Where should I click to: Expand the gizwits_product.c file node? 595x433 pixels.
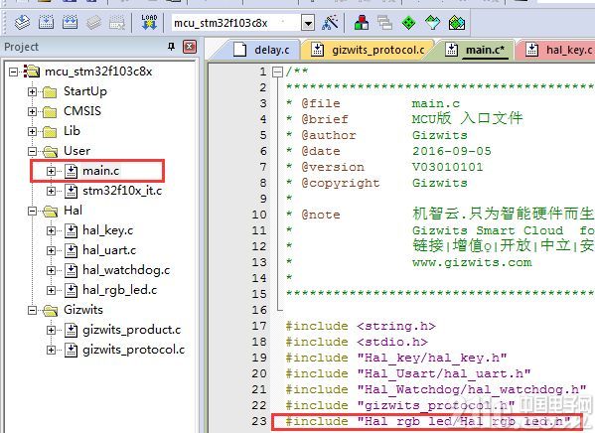tap(51, 330)
